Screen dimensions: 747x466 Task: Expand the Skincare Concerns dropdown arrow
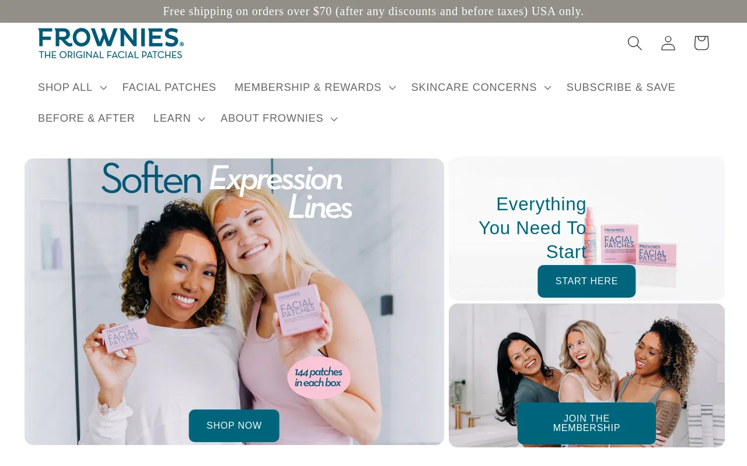tap(547, 88)
